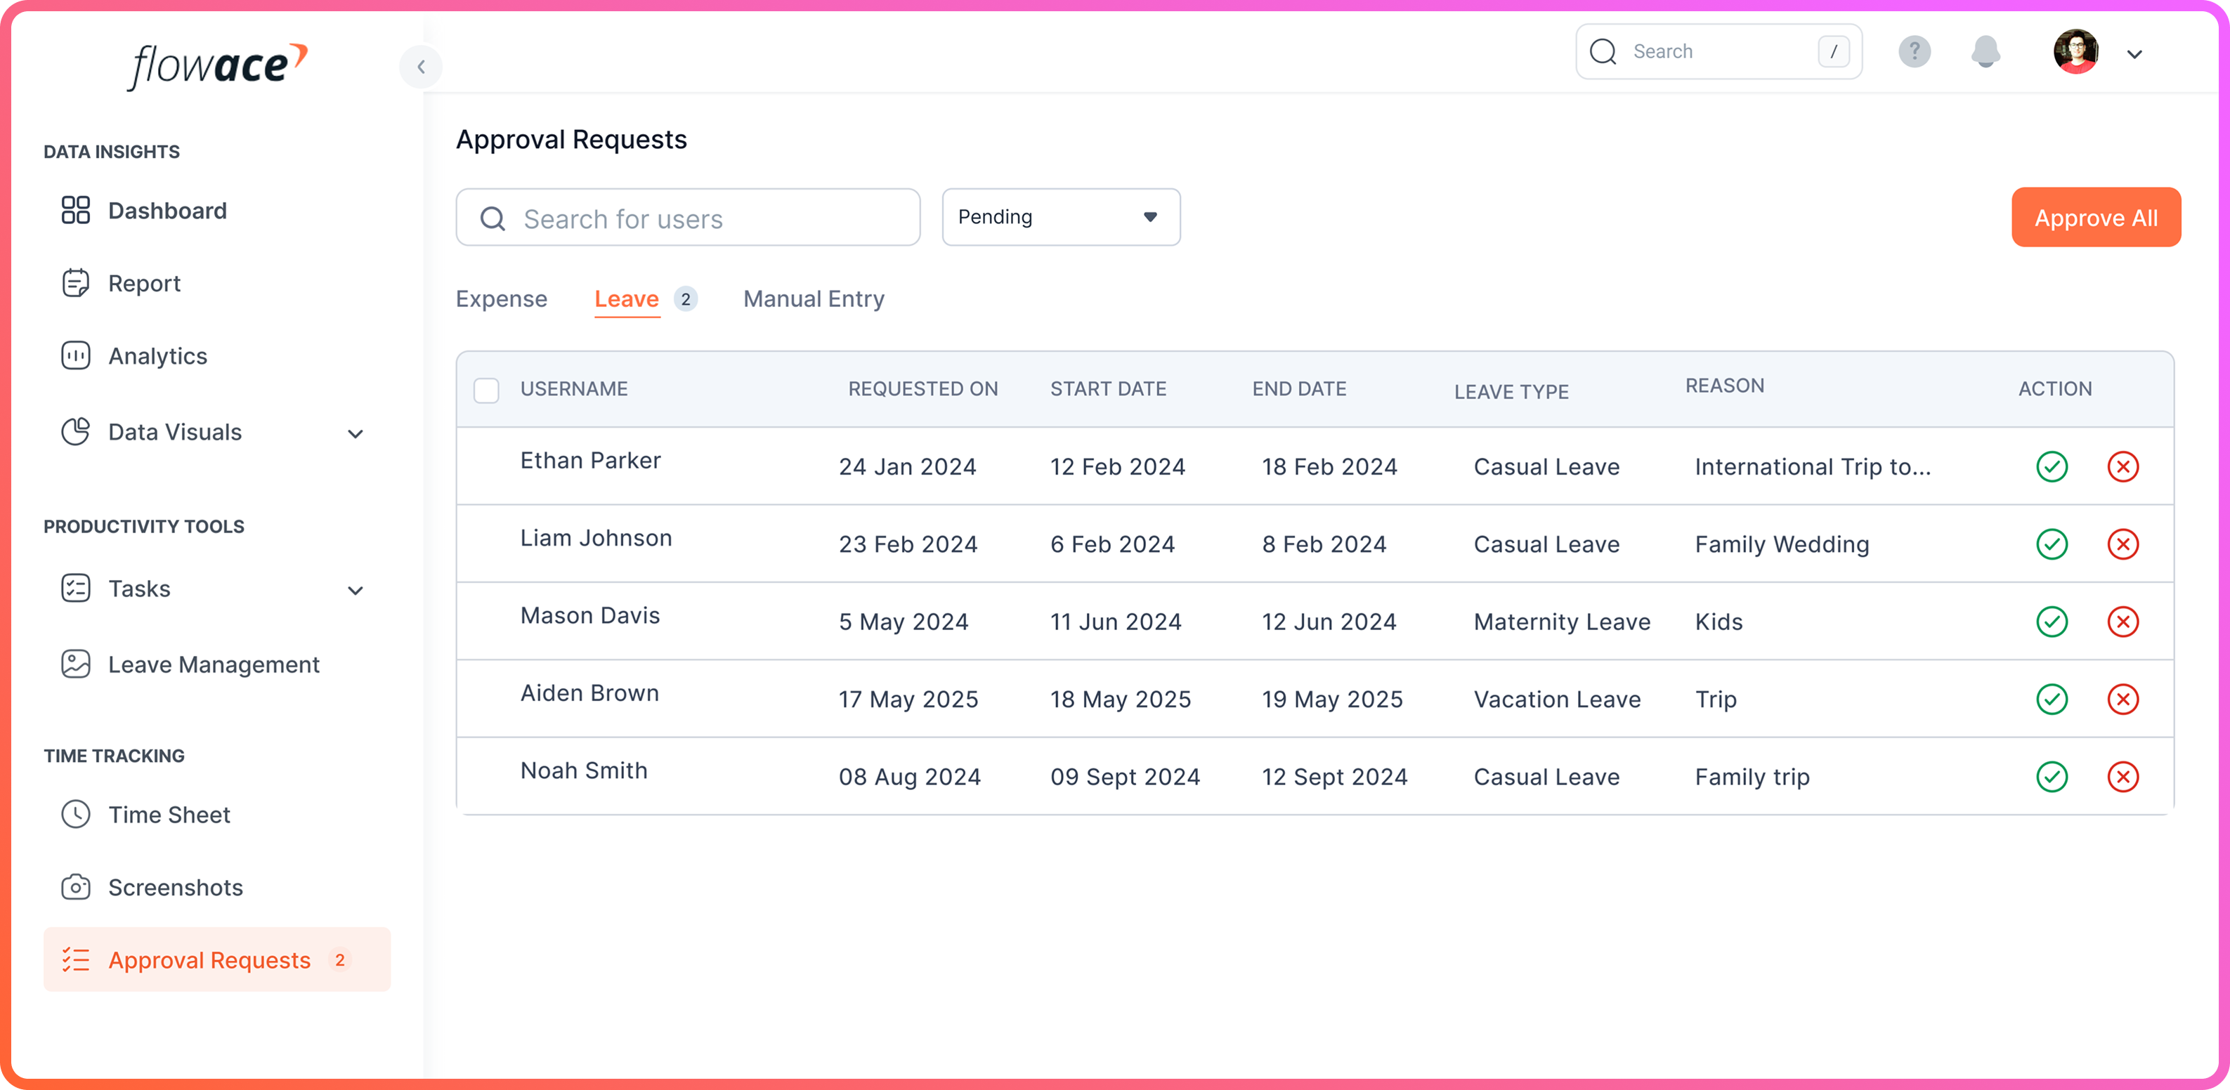Viewport: 2230px width, 1090px height.
Task: Reject Liam Johnson's leave request
Action: tap(2123, 545)
